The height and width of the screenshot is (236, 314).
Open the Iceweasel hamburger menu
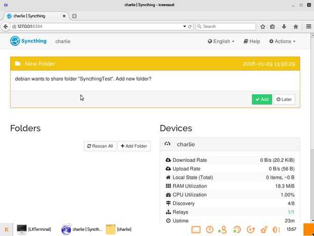(x=308, y=26)
